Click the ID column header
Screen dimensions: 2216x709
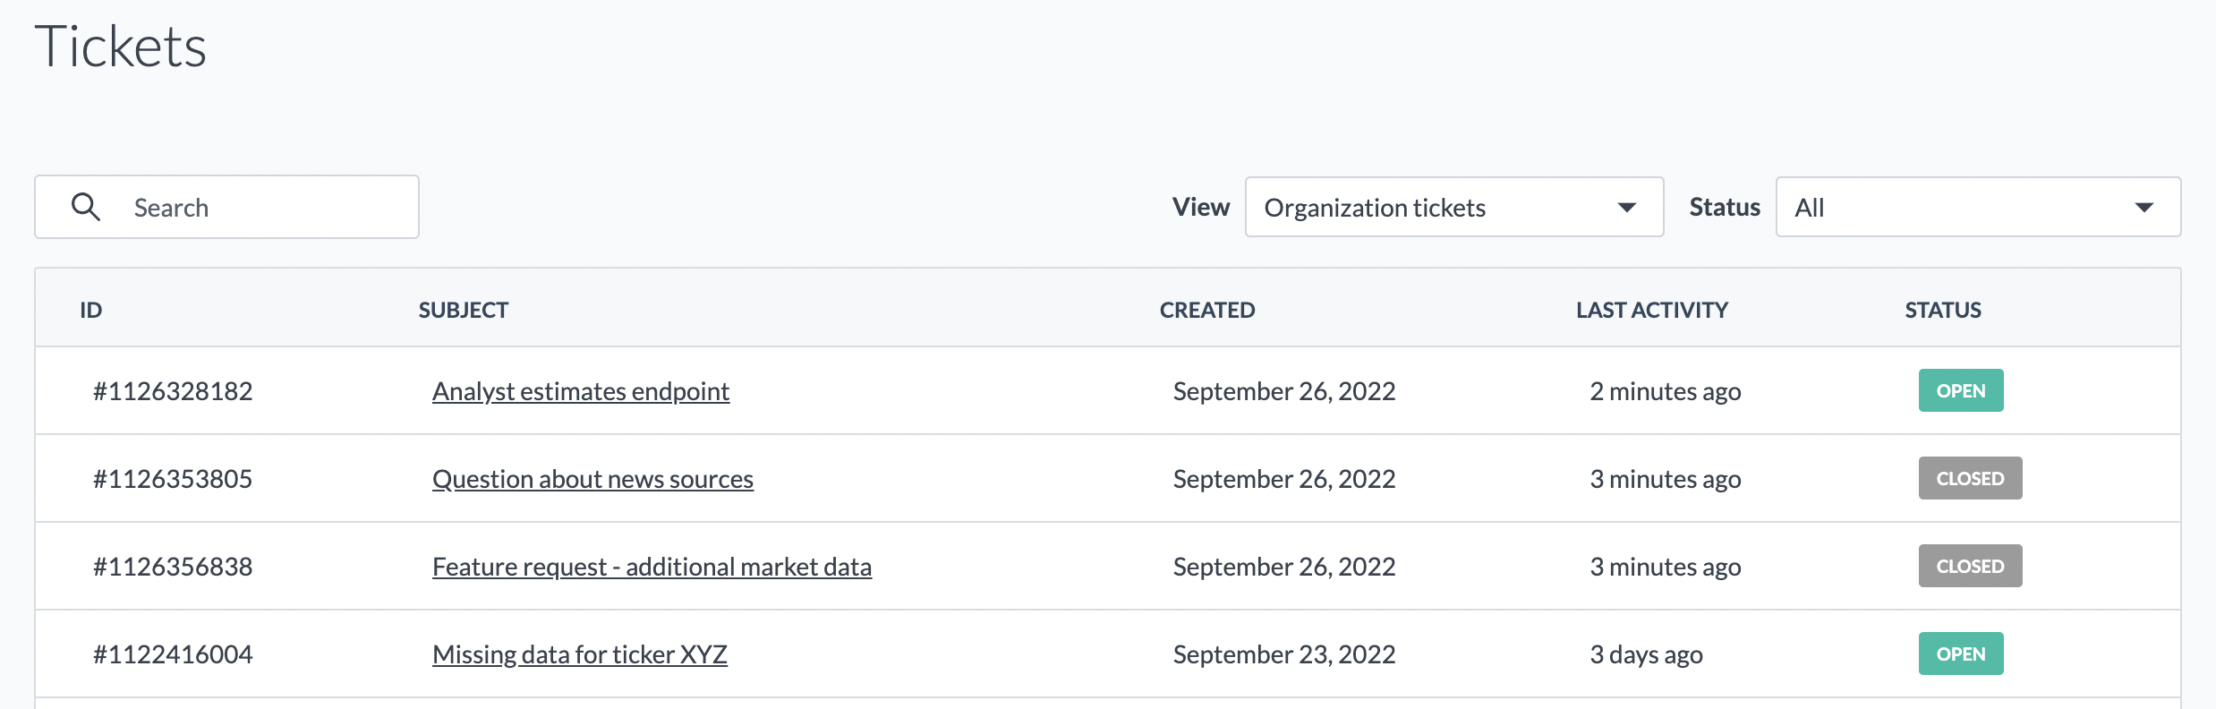point(90,310)
